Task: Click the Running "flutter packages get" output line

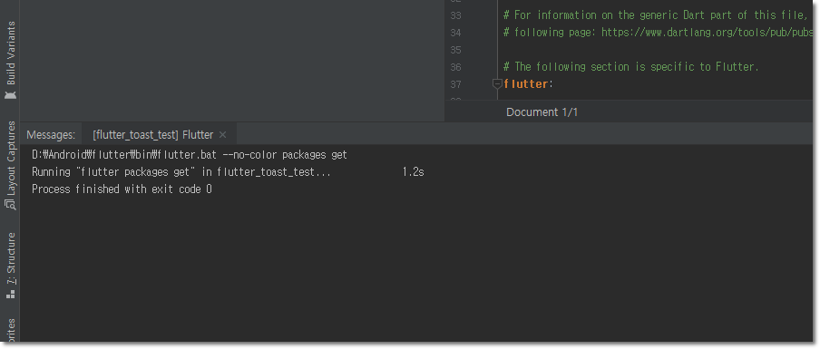Action: tap(181, 172)
